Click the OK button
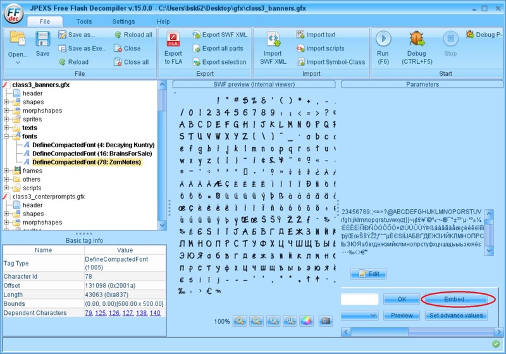 point(402,299)
